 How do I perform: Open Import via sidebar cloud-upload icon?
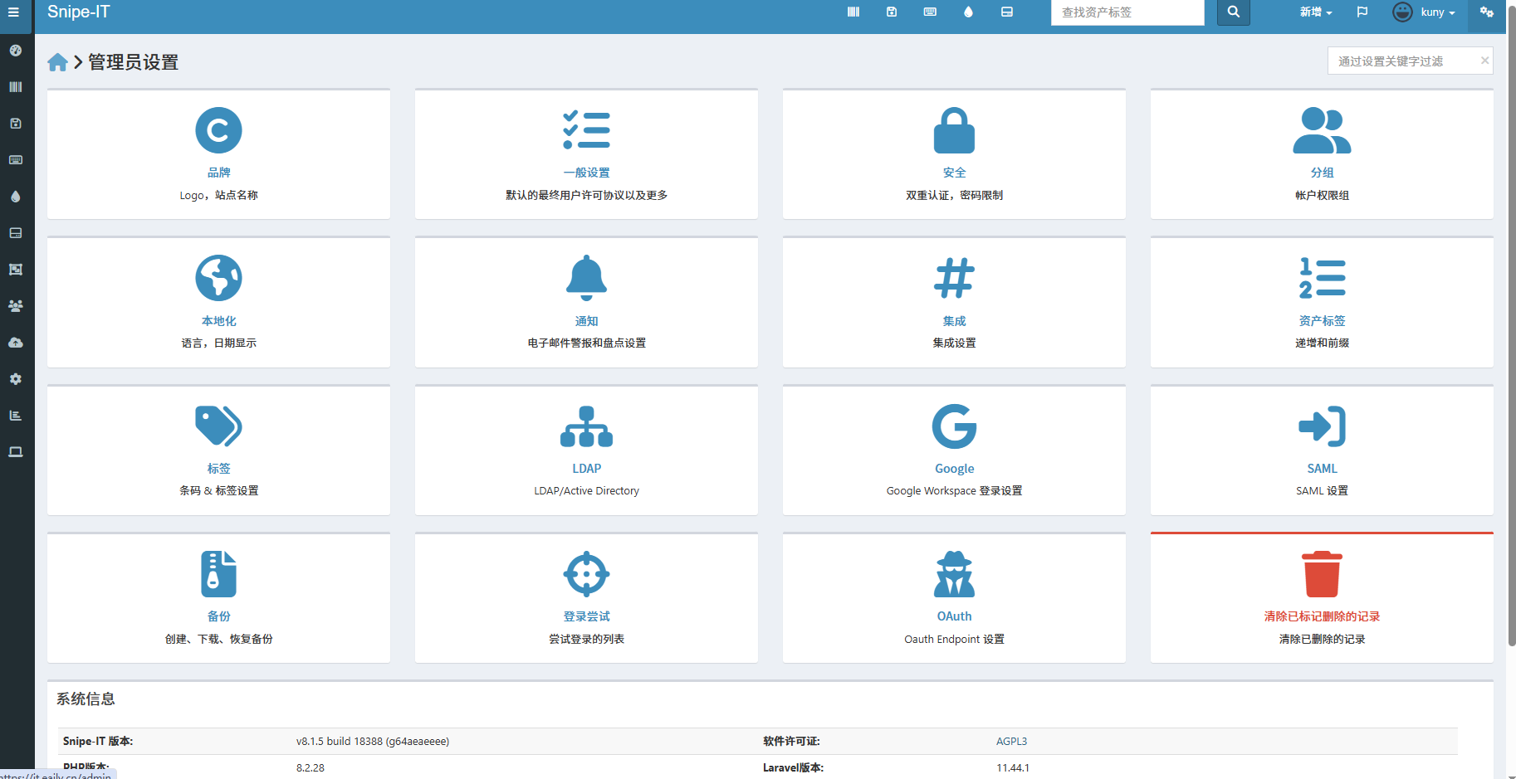pos(16,343)
